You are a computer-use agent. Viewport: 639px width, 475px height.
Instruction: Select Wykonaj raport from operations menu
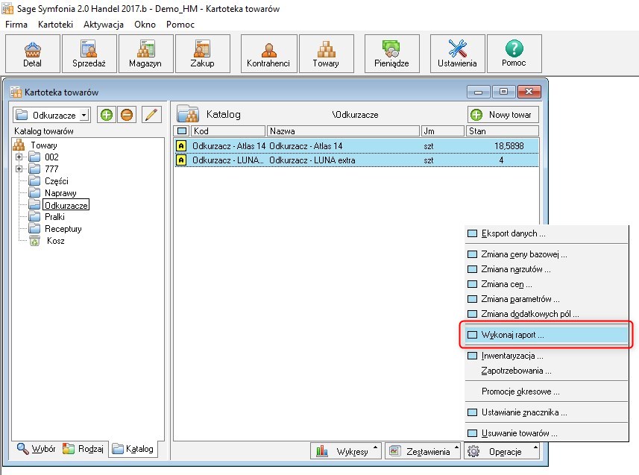tap(512, 336)
